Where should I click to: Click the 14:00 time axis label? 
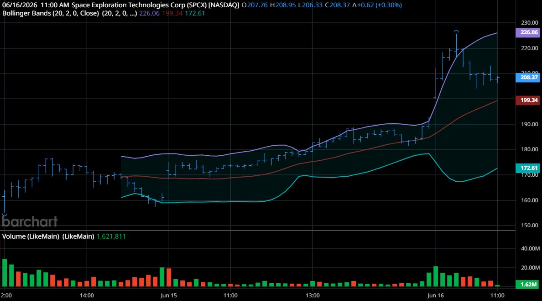coord(86,296)
